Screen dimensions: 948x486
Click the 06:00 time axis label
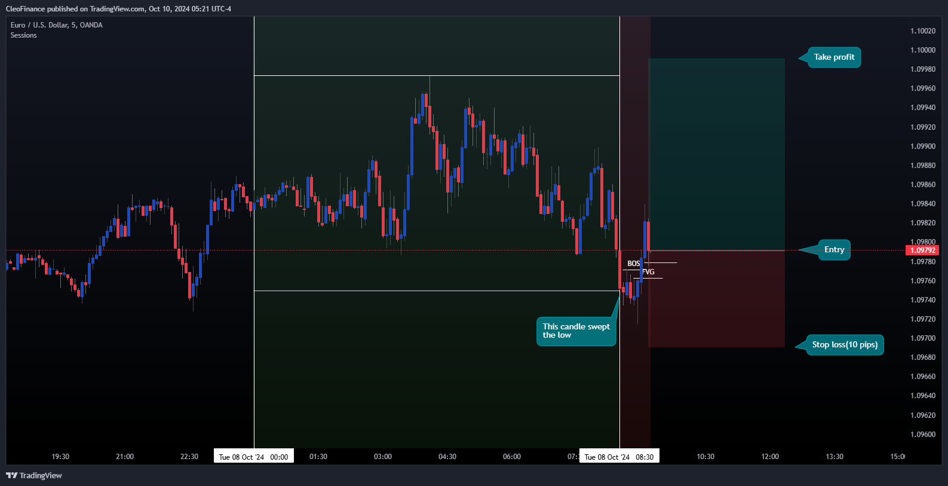(x=512, y=457)
